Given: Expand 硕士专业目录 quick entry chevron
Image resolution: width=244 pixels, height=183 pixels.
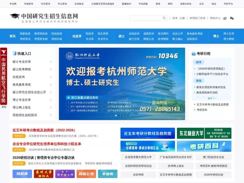Looking at the screenshot, I should point(51,62).
